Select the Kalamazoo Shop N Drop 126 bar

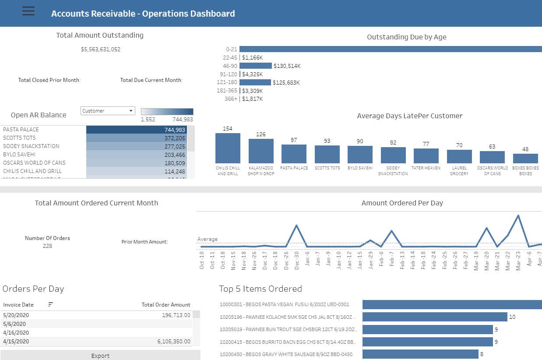pos(261,151)
